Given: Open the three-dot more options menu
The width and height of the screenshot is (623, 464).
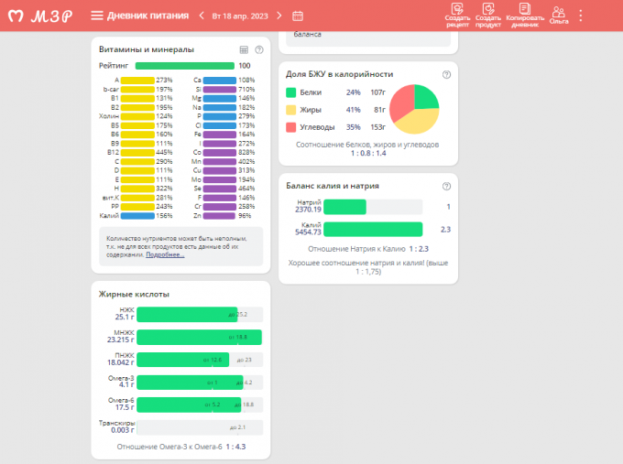Looking at the screenshot, I should [580, 16].
